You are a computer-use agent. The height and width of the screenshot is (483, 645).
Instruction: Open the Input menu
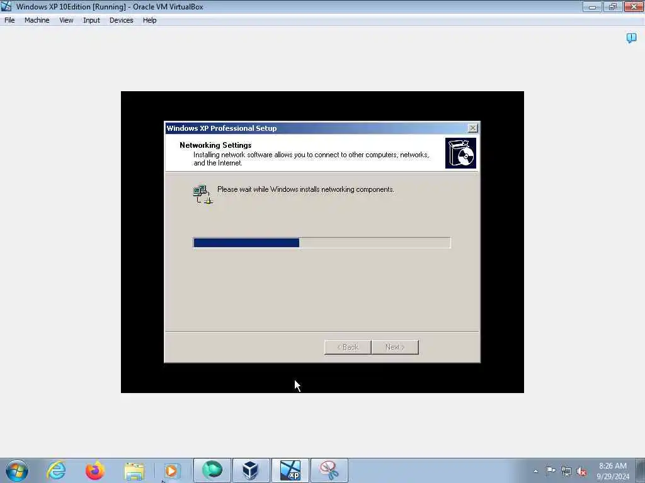coord(91,20)
